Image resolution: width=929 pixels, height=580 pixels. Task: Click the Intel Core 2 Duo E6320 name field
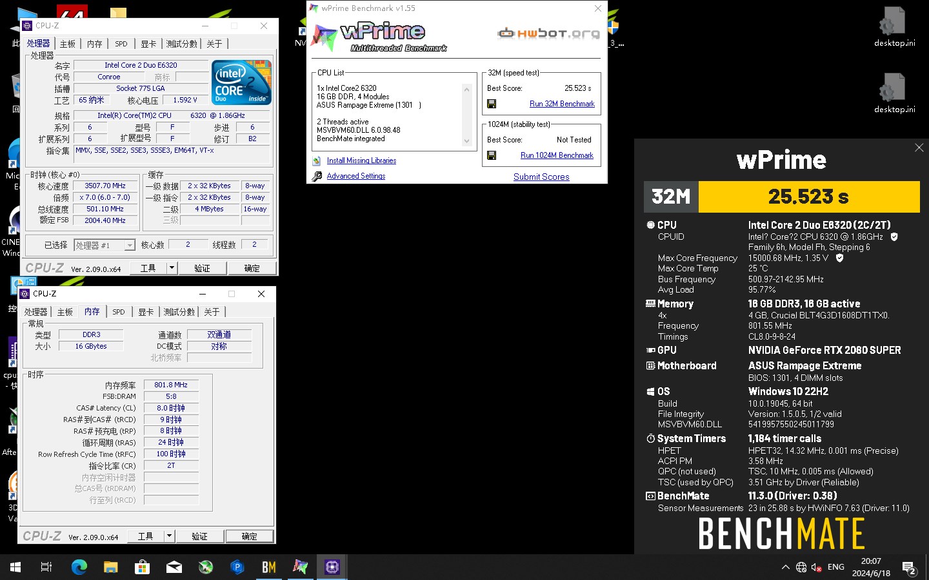[141, 65]
